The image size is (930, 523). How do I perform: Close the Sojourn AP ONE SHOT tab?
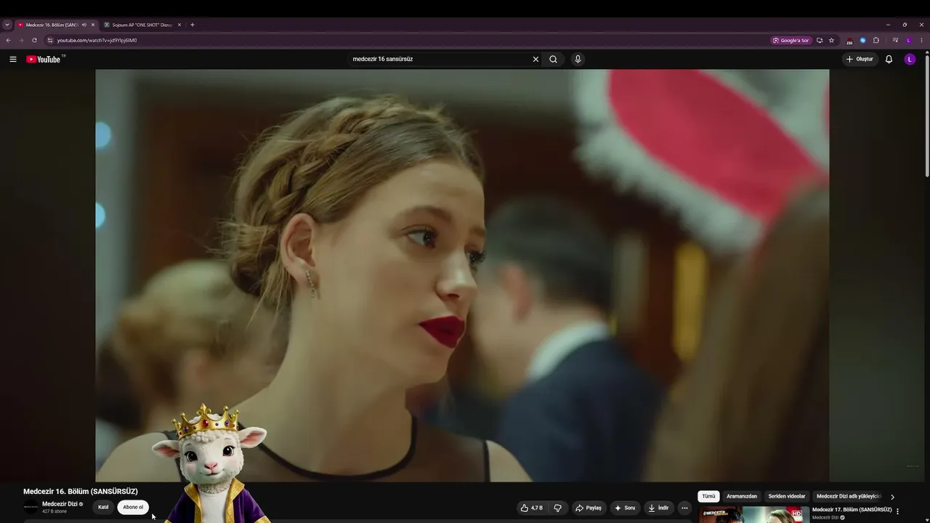click(x=179, y=25)
